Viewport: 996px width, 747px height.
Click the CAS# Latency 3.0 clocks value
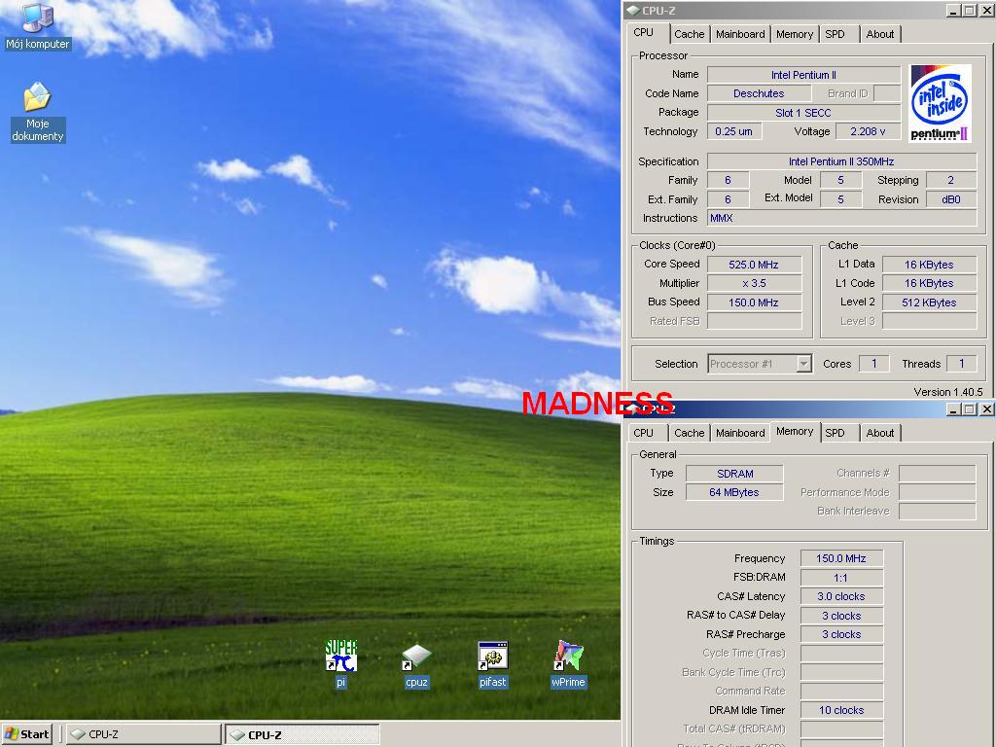click(x=841, y=596)
